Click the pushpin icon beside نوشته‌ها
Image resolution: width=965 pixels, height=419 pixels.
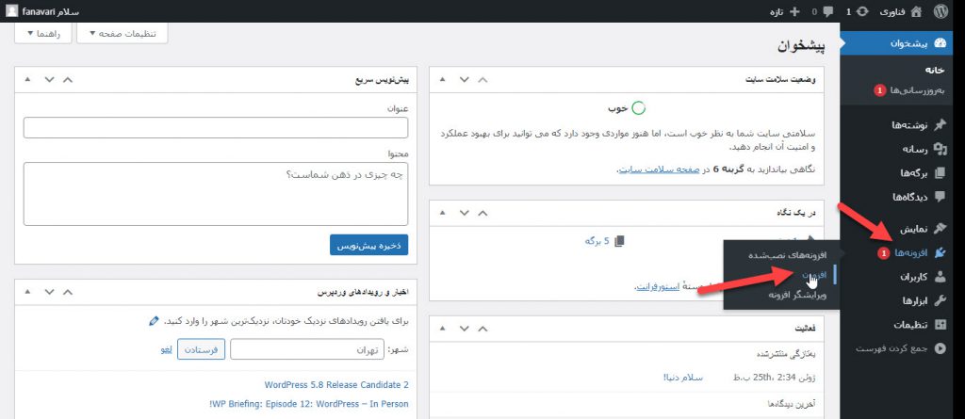[x=940, y=125]
